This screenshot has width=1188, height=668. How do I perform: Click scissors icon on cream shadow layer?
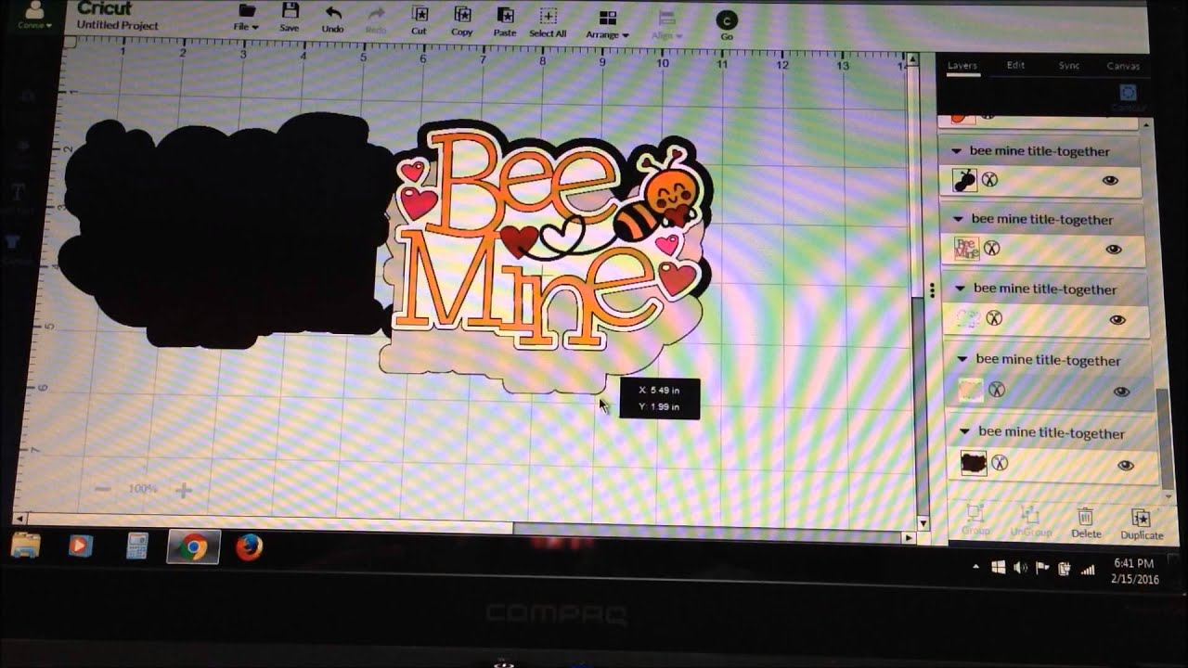coord(996,390)
